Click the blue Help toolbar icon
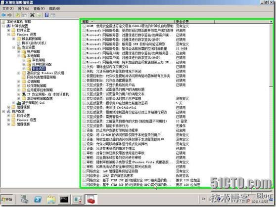Screen dimensions: 276x207 point(46,15)
